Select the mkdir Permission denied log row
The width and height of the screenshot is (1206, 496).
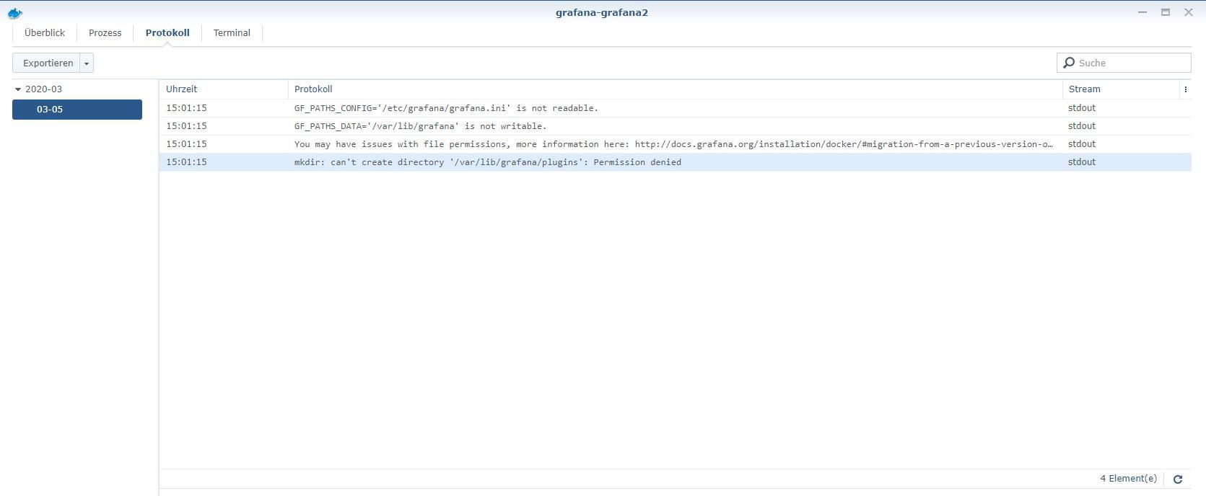pyautogui.click(x=675, y=162)
